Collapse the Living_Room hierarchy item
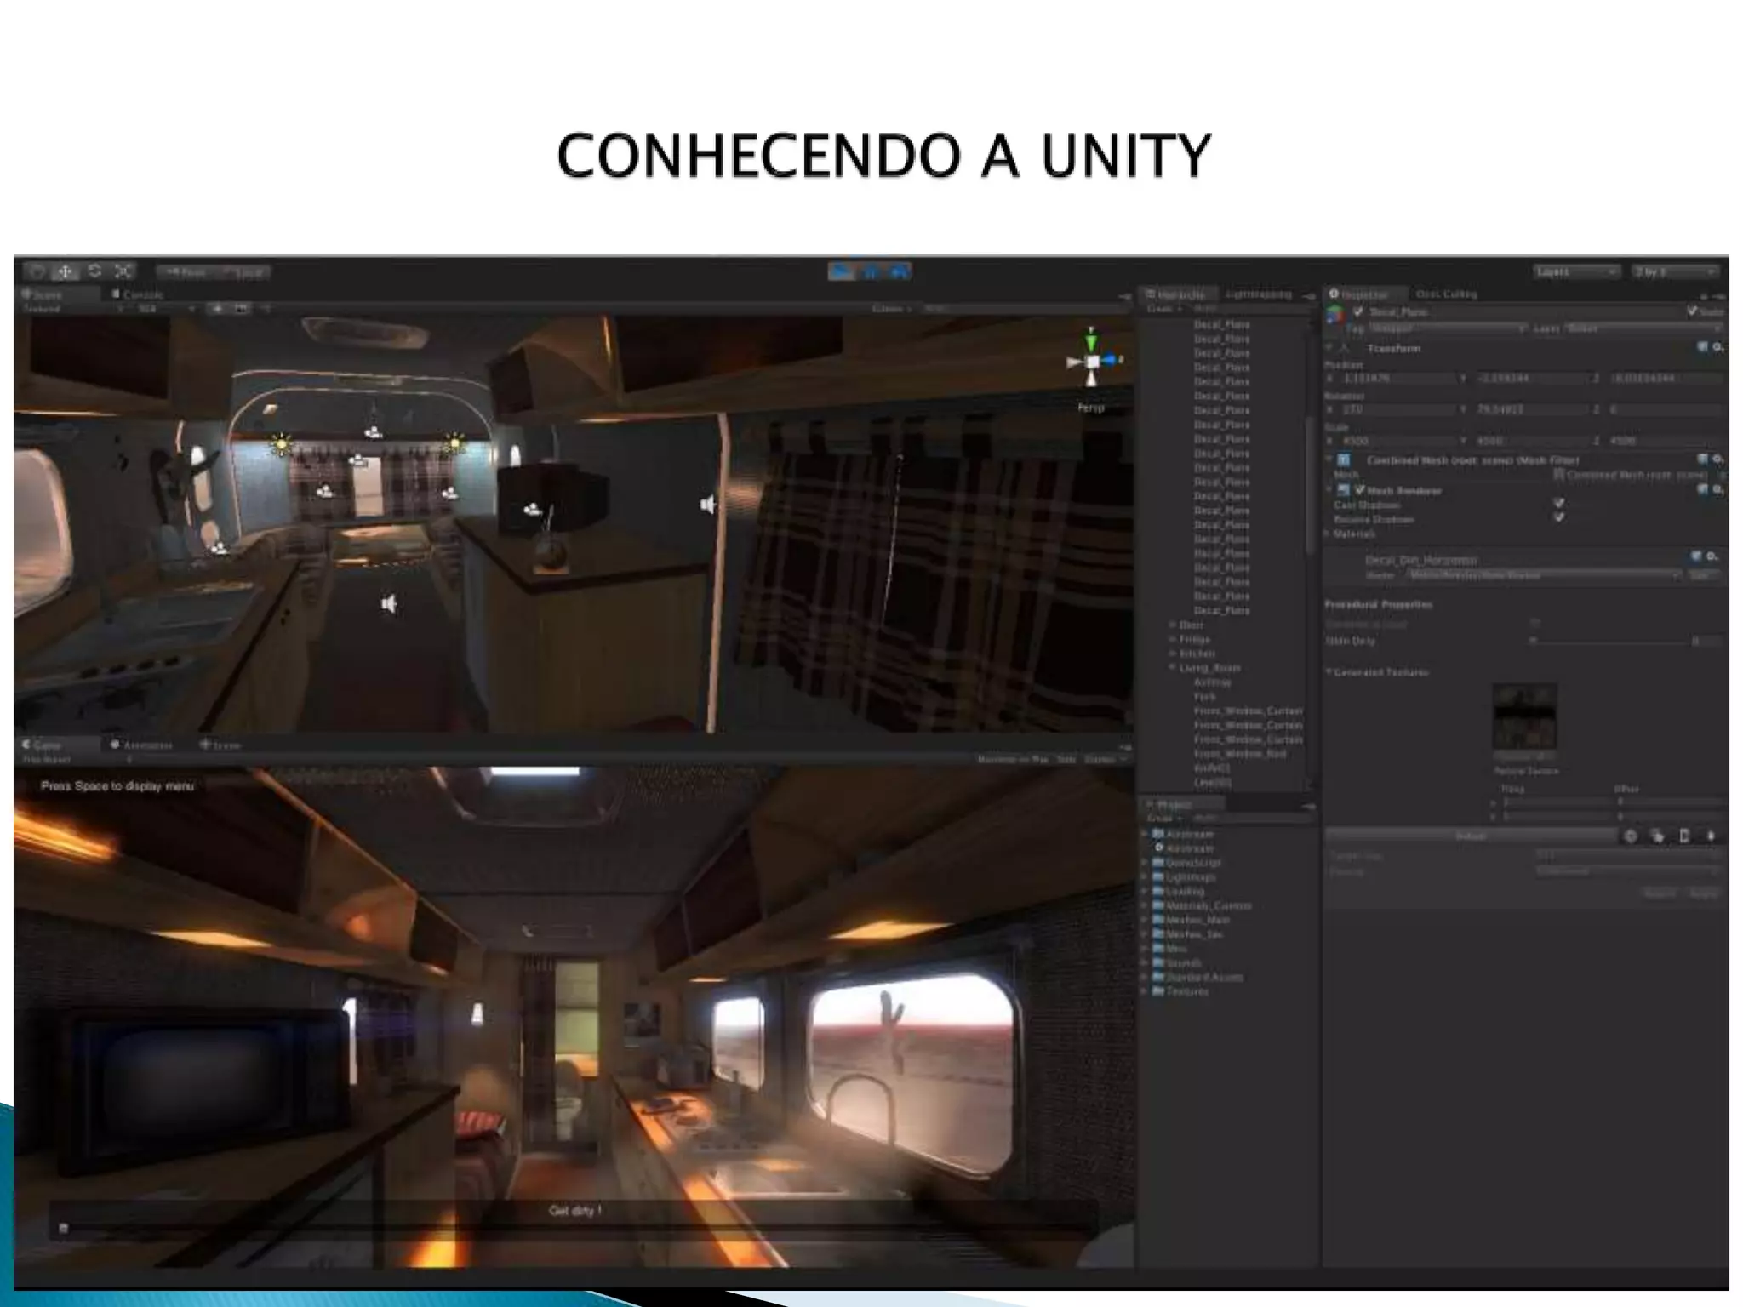Screen dimensions: 1743x1307 (1173, 668)
